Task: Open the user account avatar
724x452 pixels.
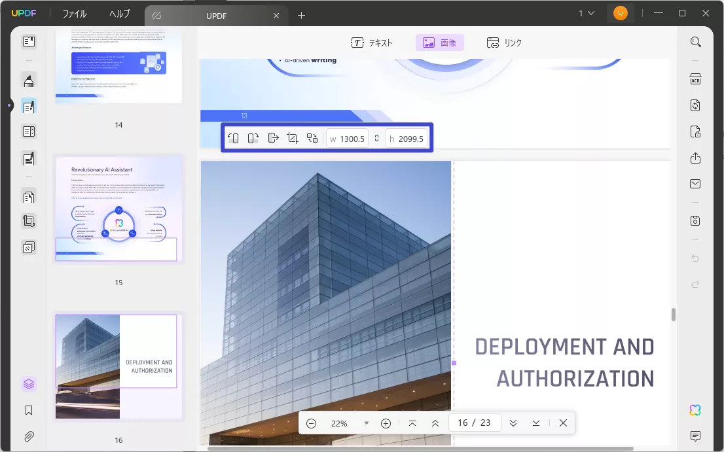Action: (620, 13)
